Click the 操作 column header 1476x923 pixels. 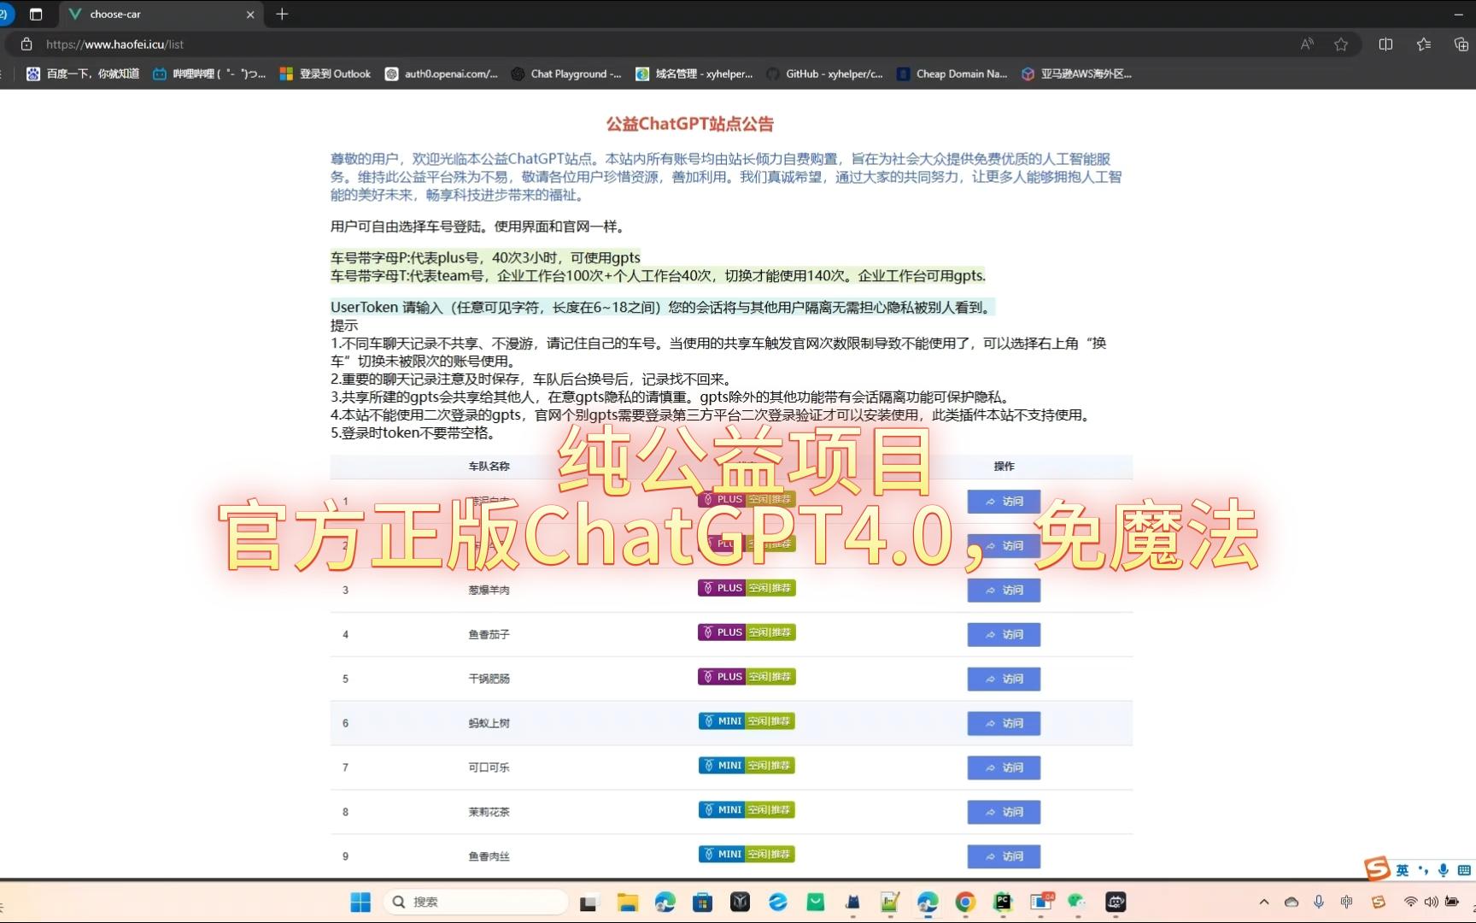pyautogui.click(x=1004, y=467)
